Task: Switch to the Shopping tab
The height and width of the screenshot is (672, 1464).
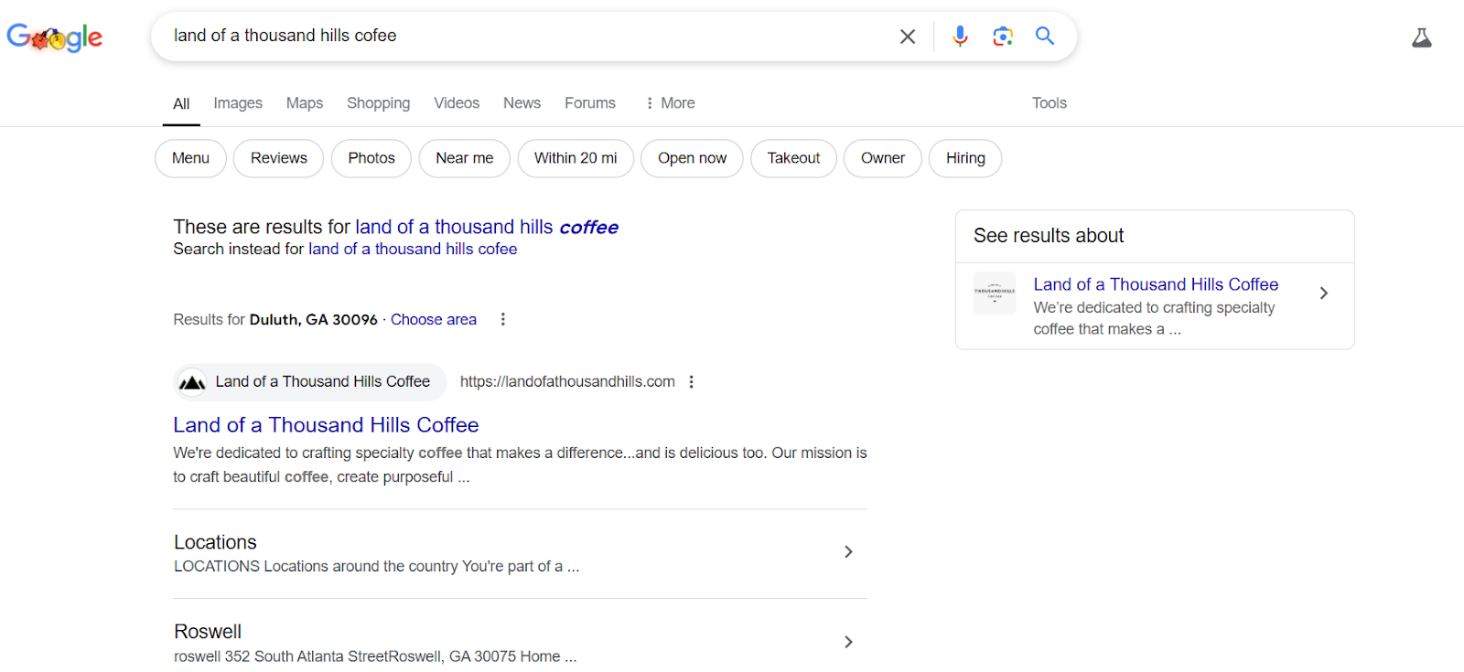Action: 378,103
